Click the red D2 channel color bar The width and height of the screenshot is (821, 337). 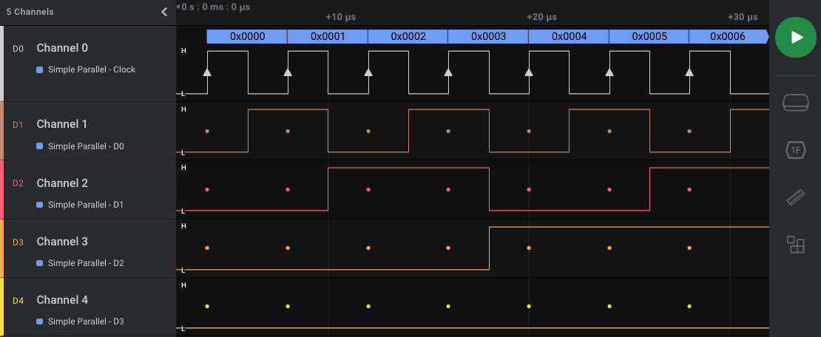click(2, 190)
